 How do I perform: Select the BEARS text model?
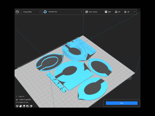(57, 82)
